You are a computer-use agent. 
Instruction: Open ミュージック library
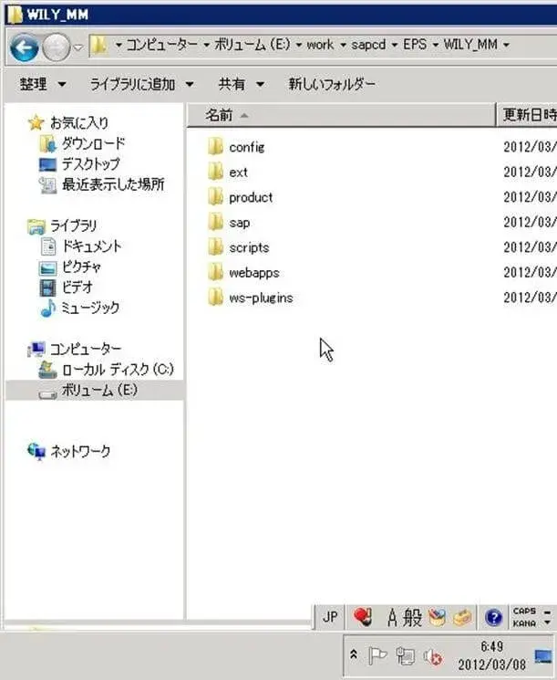click(x=89, y=308)
